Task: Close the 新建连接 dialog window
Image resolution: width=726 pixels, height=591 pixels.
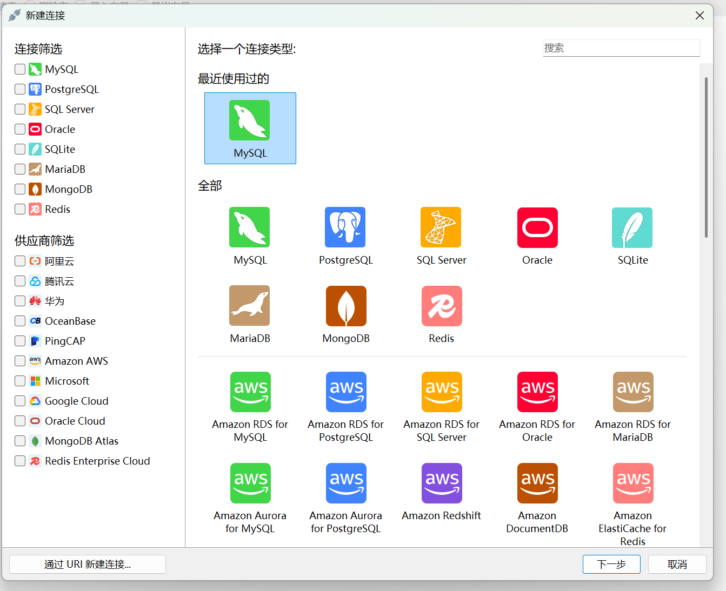Action: tap(700, 16)
